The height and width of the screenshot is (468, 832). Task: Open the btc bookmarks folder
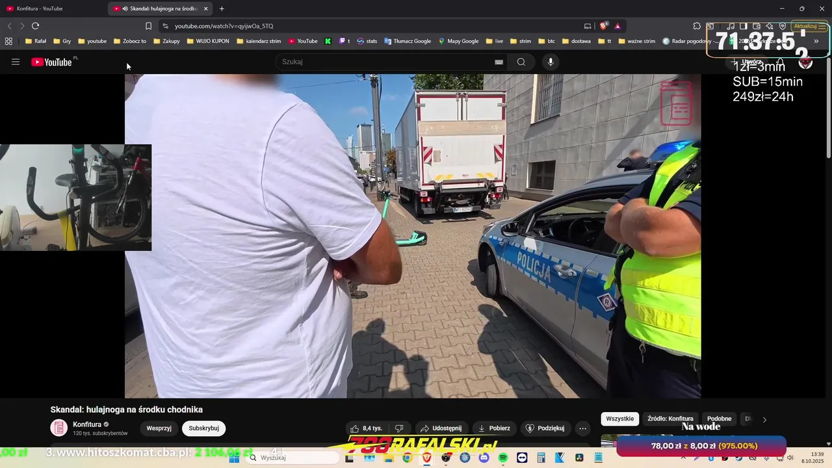coord(546,41)
